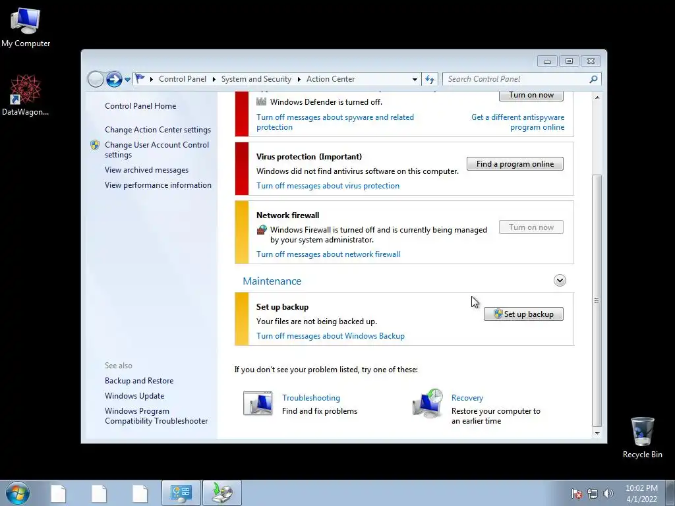Click the search magnifier icon

point(593,79)
